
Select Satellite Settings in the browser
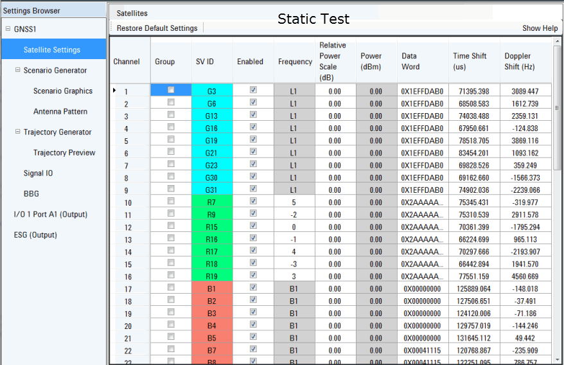52,49
